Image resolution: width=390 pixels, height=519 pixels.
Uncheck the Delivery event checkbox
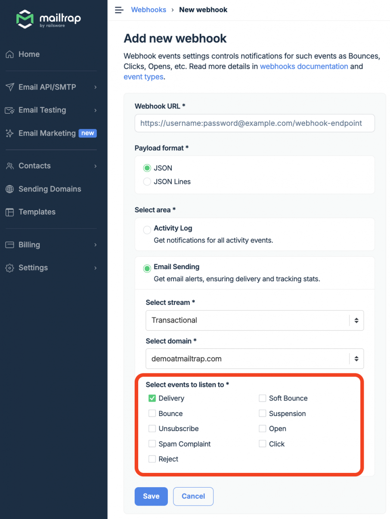pyautogui.click(x=152, y=398)
